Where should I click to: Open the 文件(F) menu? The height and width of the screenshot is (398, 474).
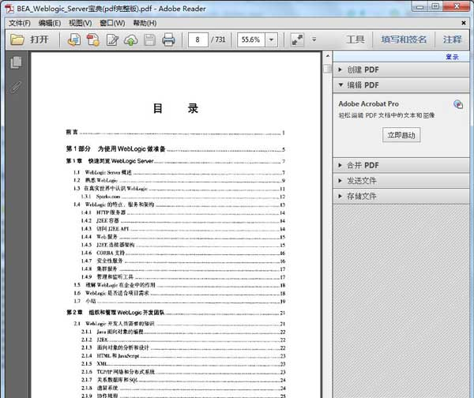tap(20, 23)
